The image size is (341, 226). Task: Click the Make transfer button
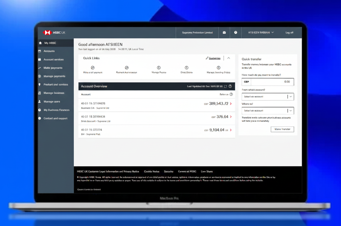point(282,129)
